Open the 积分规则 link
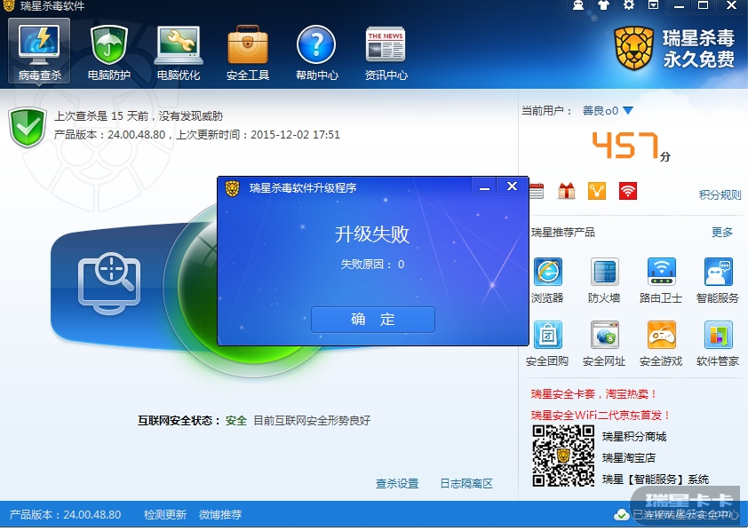The width and height of the screenshot is (748, 531). click(x=720, y=195)
